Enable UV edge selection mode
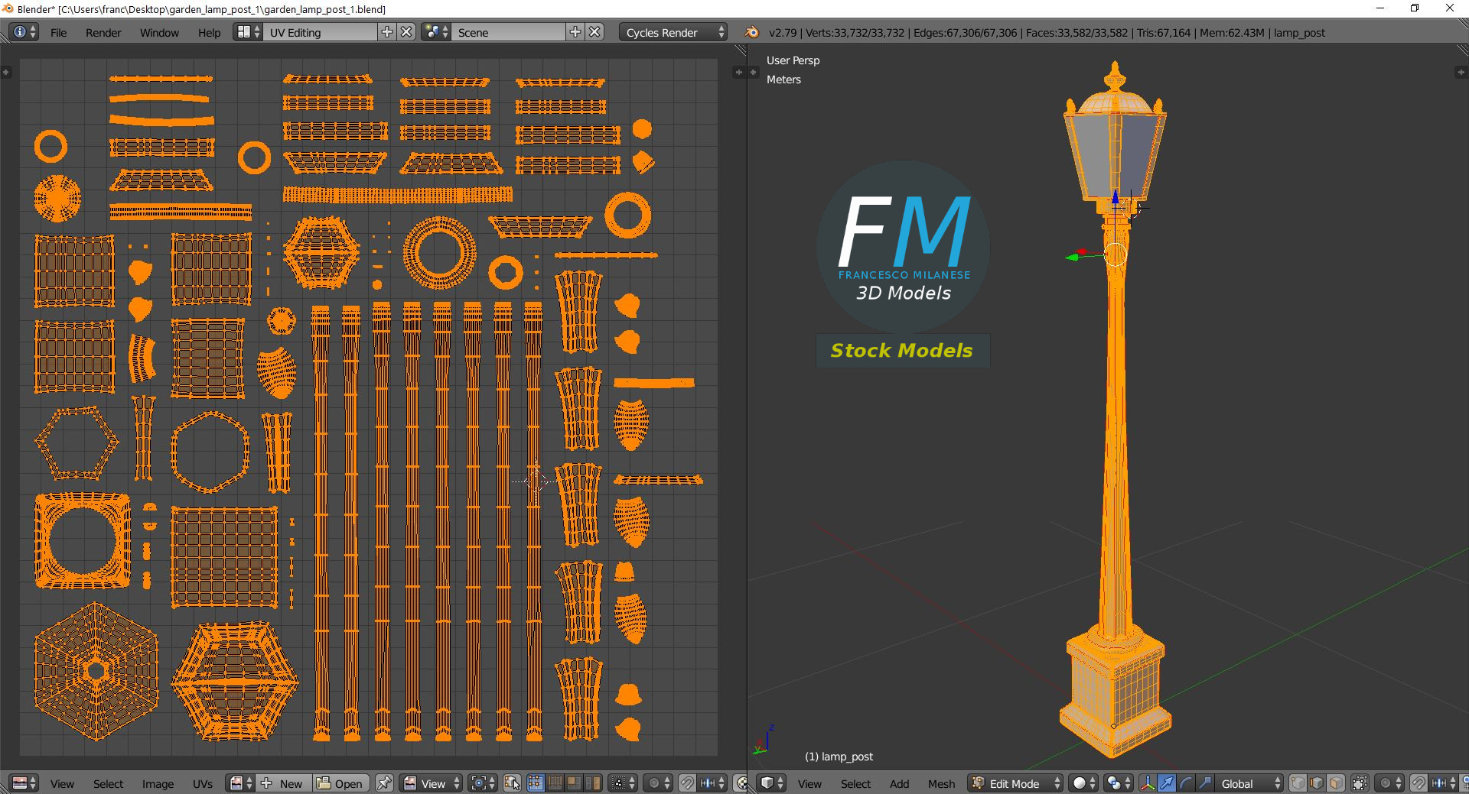 [555, 783]
